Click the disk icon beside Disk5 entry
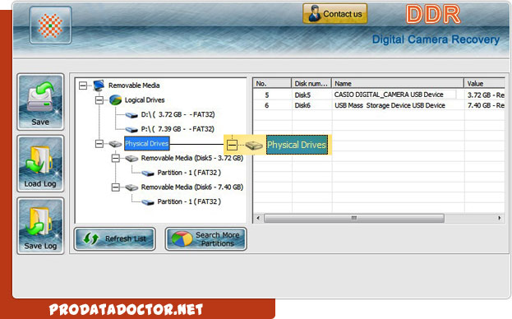This screenshot has width=512, height=319. click(131, 159)
